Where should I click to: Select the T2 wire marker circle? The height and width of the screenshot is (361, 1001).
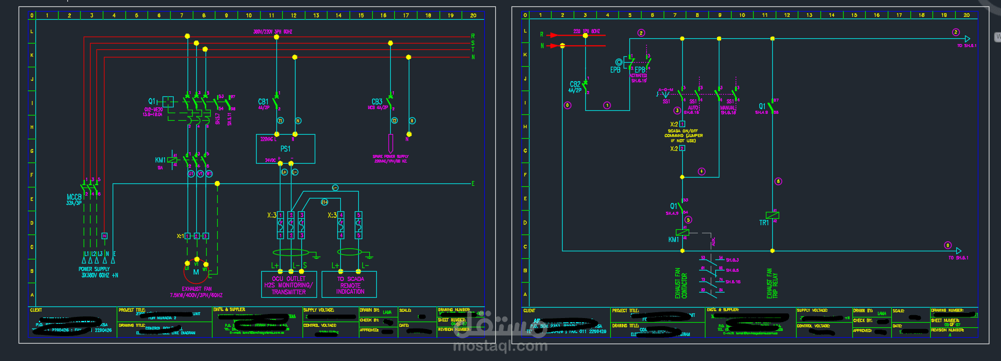[394, 121]
